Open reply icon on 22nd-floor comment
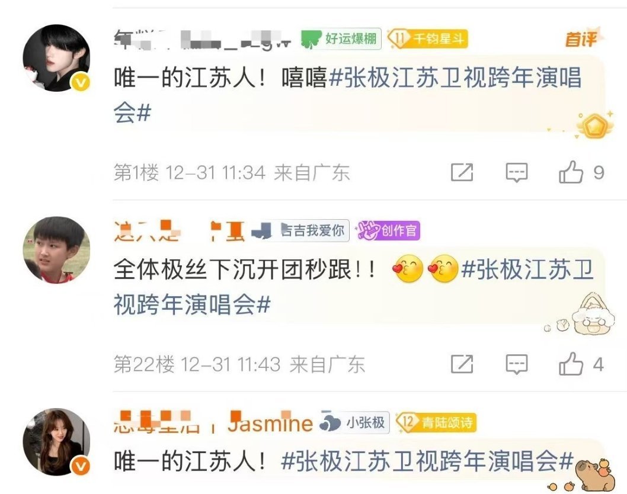Screen dimensions: 627x494 pyautogui.click(x=517, y=364)
